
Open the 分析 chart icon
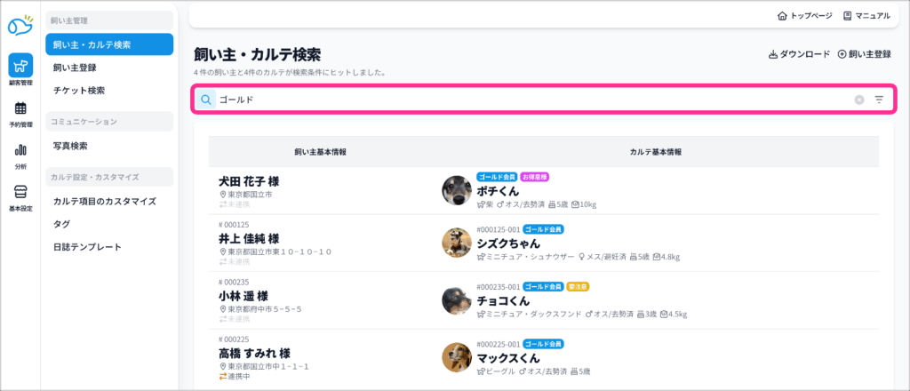[20, 153]
